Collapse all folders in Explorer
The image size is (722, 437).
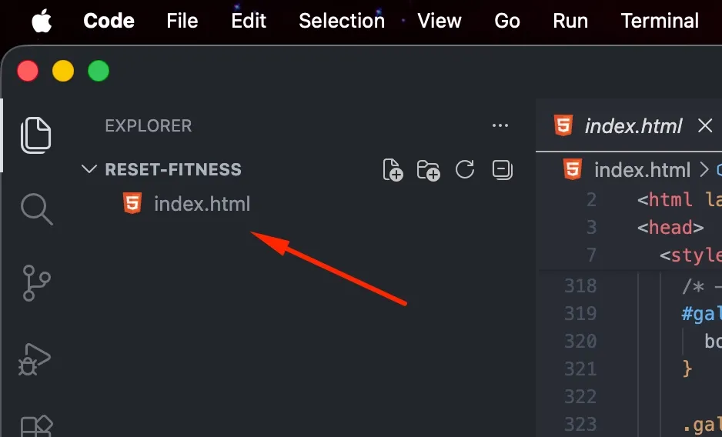click(502, 169)
